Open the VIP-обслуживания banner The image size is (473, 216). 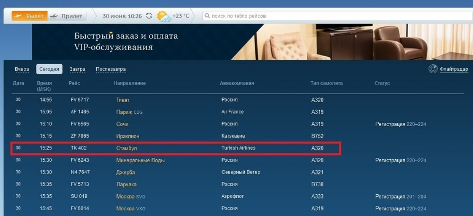click(252, 42)
